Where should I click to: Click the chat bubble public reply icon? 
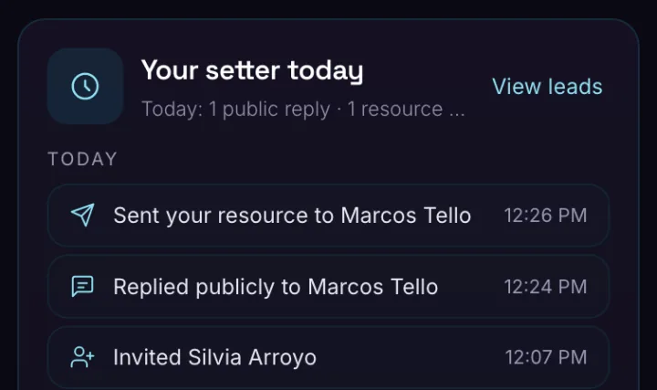82,287
